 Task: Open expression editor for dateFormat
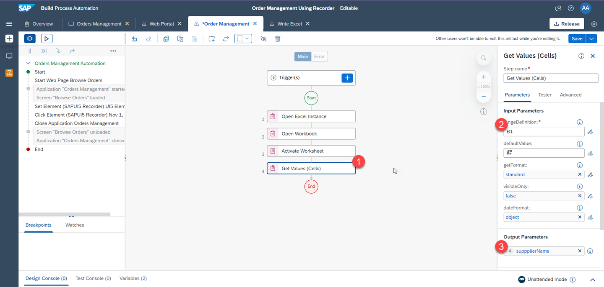point(590,217)
